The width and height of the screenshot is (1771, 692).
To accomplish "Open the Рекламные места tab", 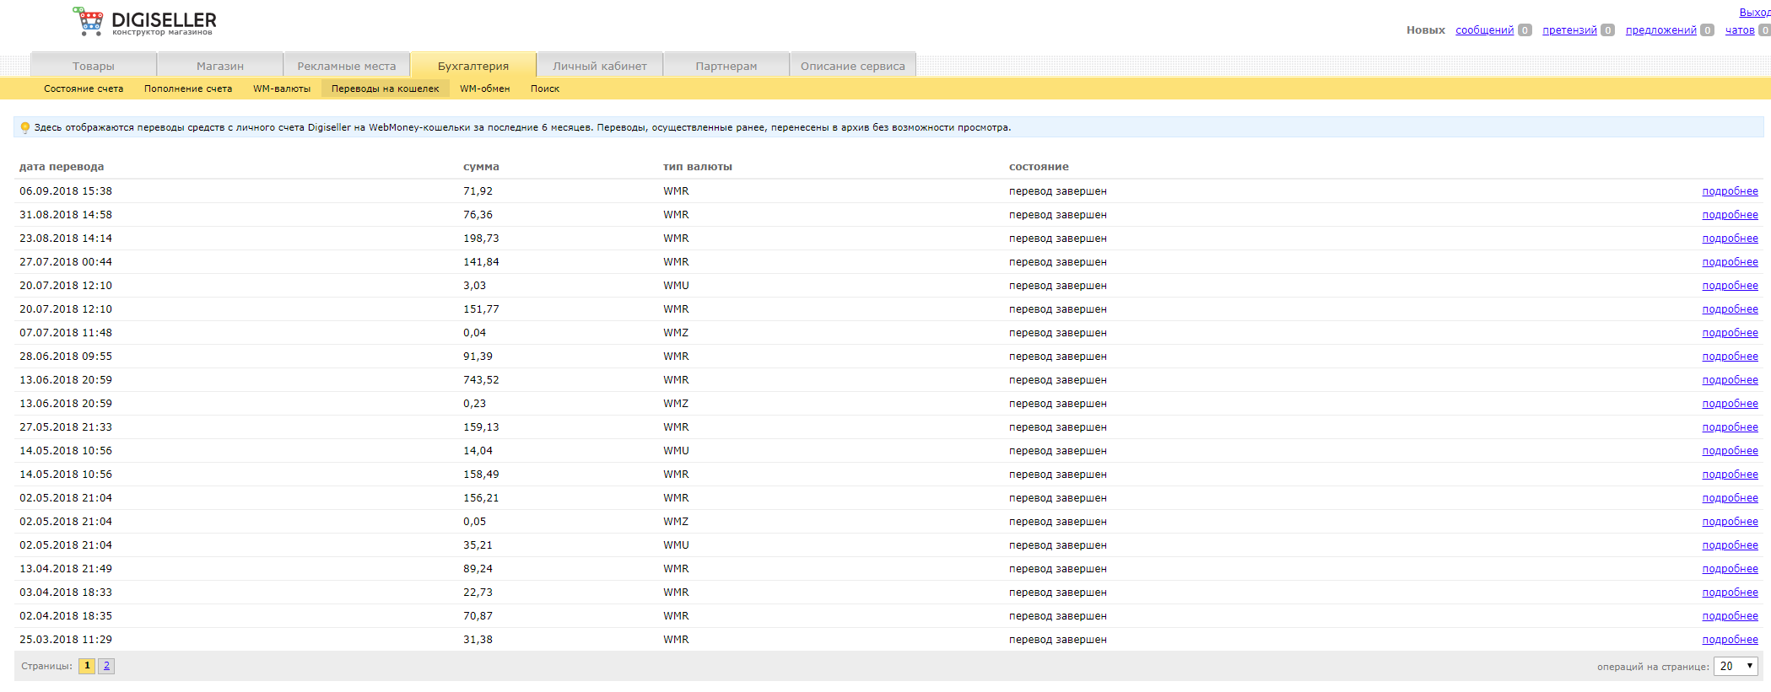I will point(346,66).
